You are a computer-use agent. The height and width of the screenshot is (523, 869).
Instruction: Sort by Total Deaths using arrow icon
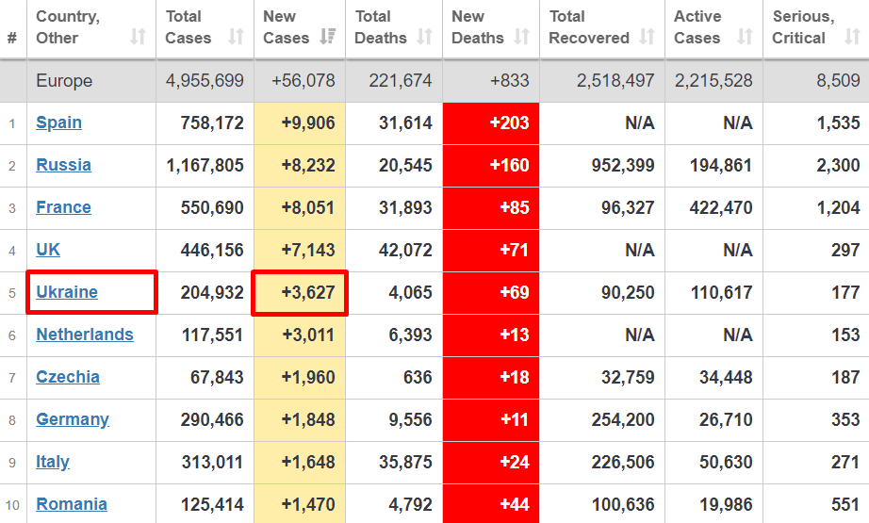point(424,38)
